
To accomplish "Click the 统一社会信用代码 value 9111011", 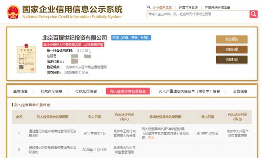I will click(84, 50).
